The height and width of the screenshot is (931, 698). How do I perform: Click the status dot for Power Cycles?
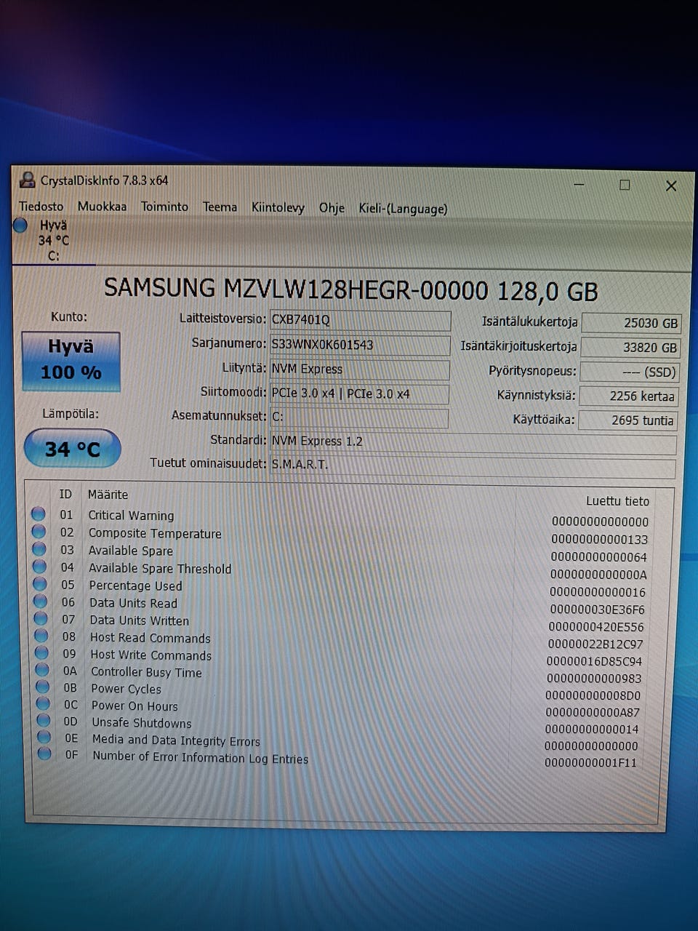coord(43,687)
